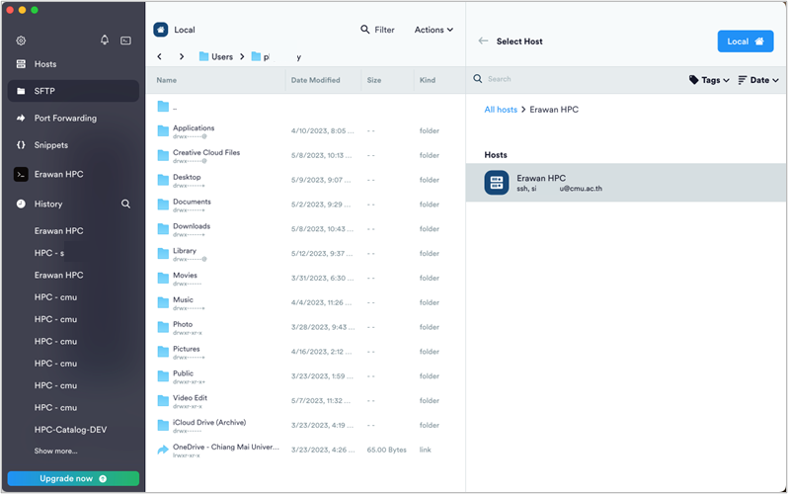Go back with the left chevron arrow
The width and height of the screenshot is (788, 494).
[160, 57]
